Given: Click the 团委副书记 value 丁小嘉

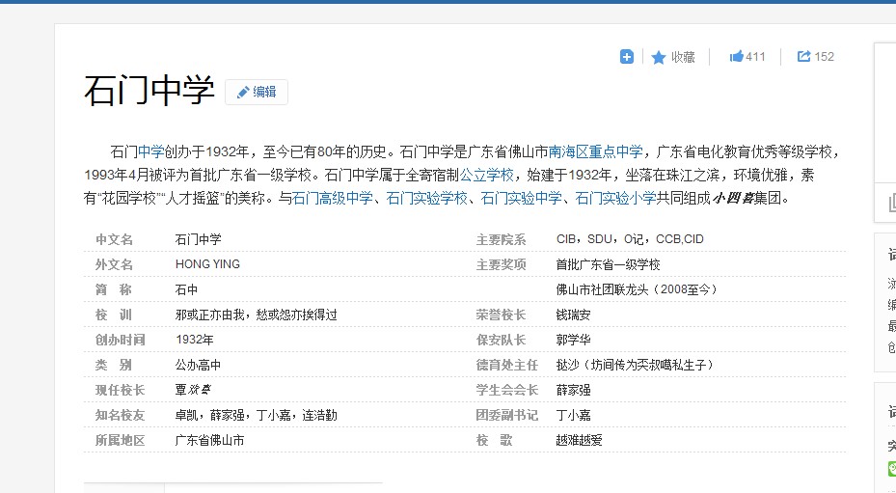Looking at the screenshot, I should [573, 415].
